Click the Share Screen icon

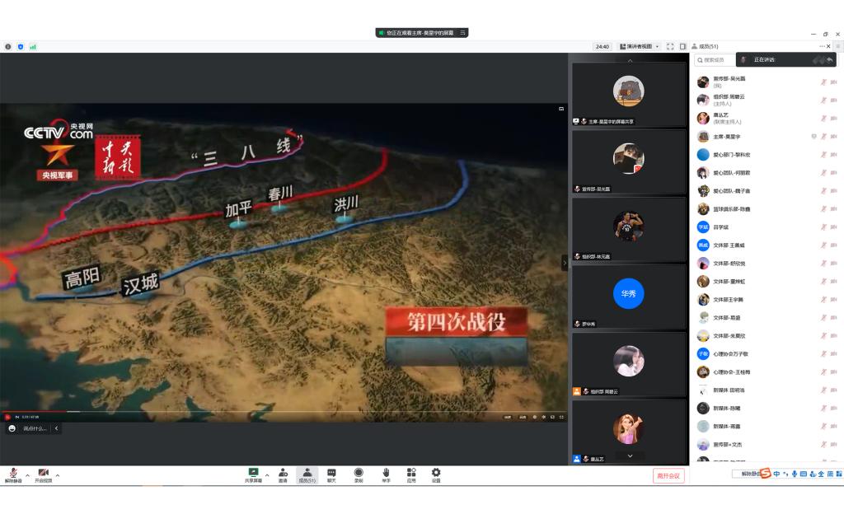coord(253,474)
